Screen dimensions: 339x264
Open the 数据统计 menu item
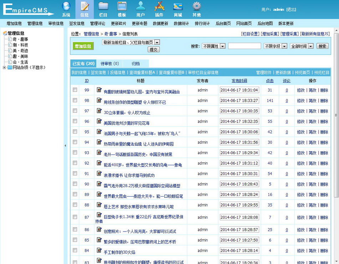tap(181, 24)
